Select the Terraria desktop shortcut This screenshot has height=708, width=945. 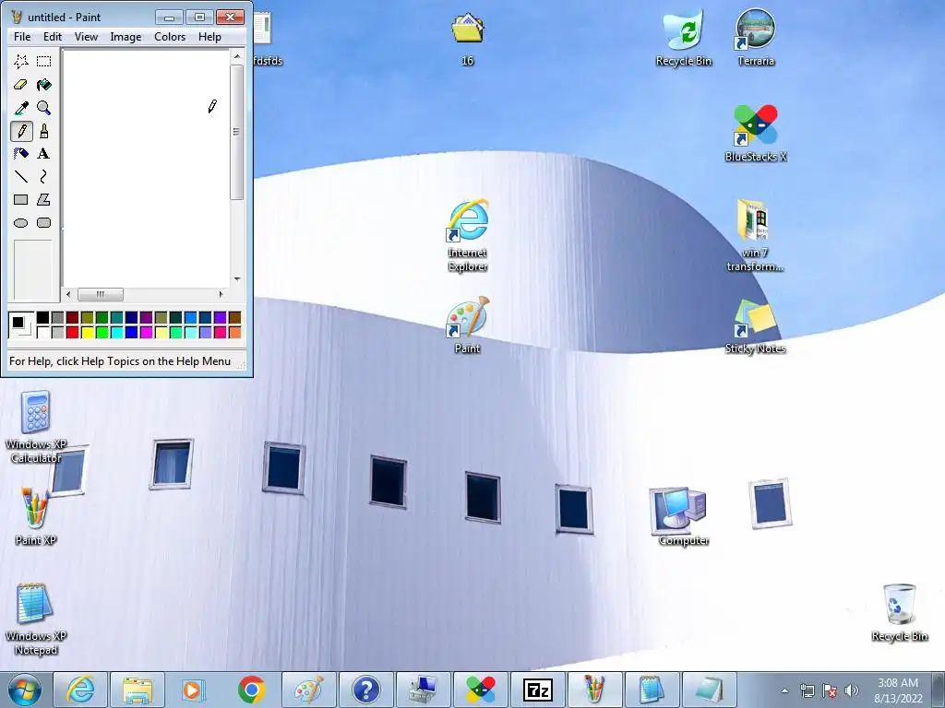tap(756, 38)
